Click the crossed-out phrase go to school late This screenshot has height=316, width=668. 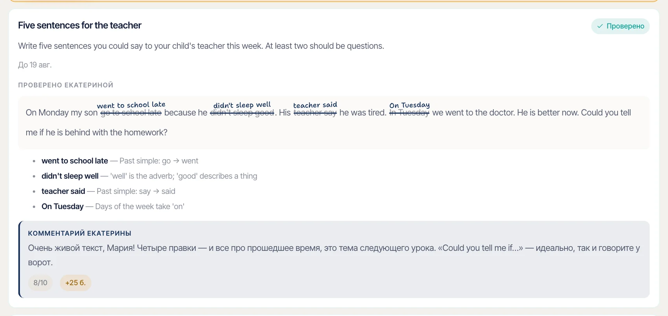[131, 113]
